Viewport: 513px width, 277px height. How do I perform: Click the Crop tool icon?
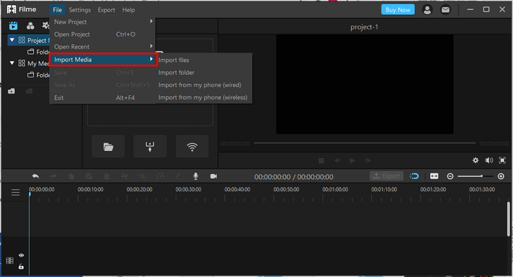click(142, 176)
